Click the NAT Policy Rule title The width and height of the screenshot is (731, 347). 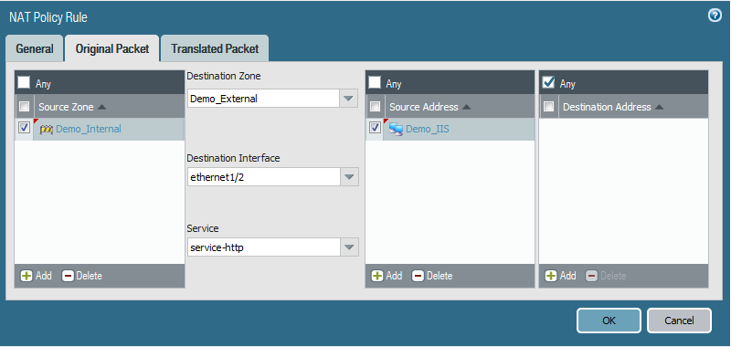pyautogui.click(x=48, y=17)
